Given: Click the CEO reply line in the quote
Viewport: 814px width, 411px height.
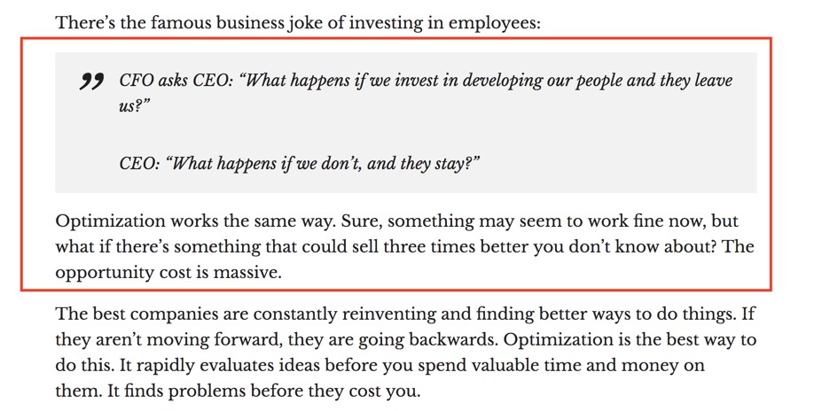Looking at the screenshot, I should click(299, 164).
